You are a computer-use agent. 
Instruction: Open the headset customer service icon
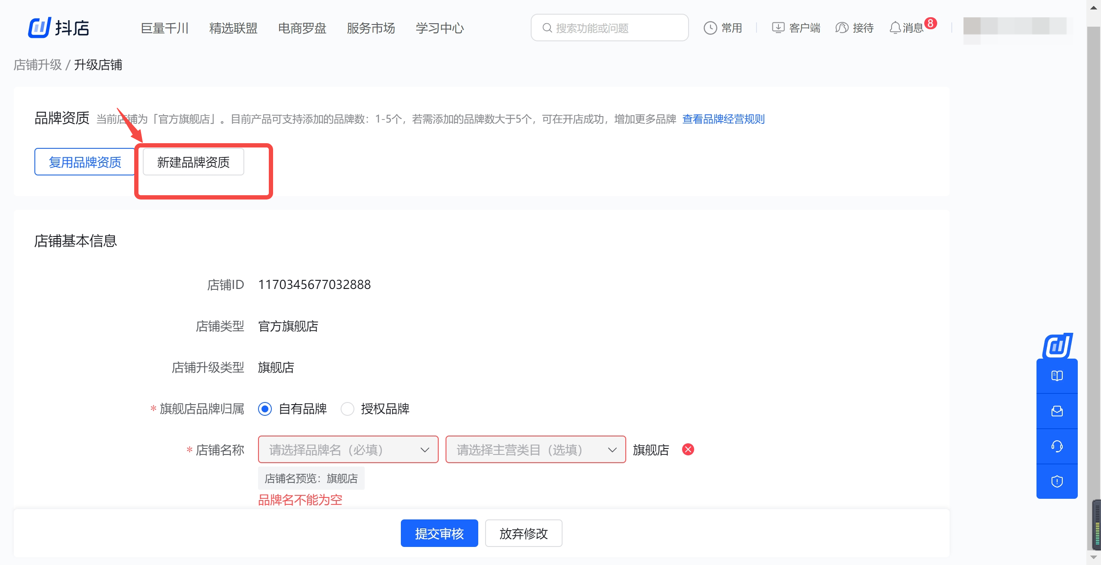(x=1057, y=446)
